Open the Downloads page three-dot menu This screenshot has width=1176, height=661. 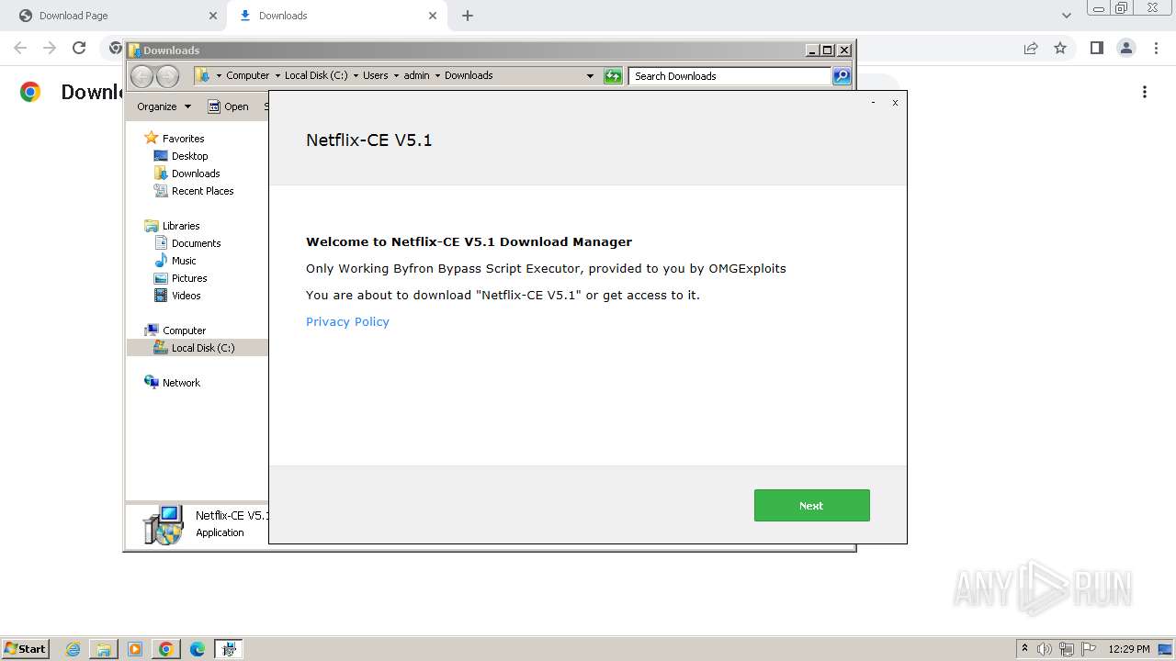(1145, 92)
